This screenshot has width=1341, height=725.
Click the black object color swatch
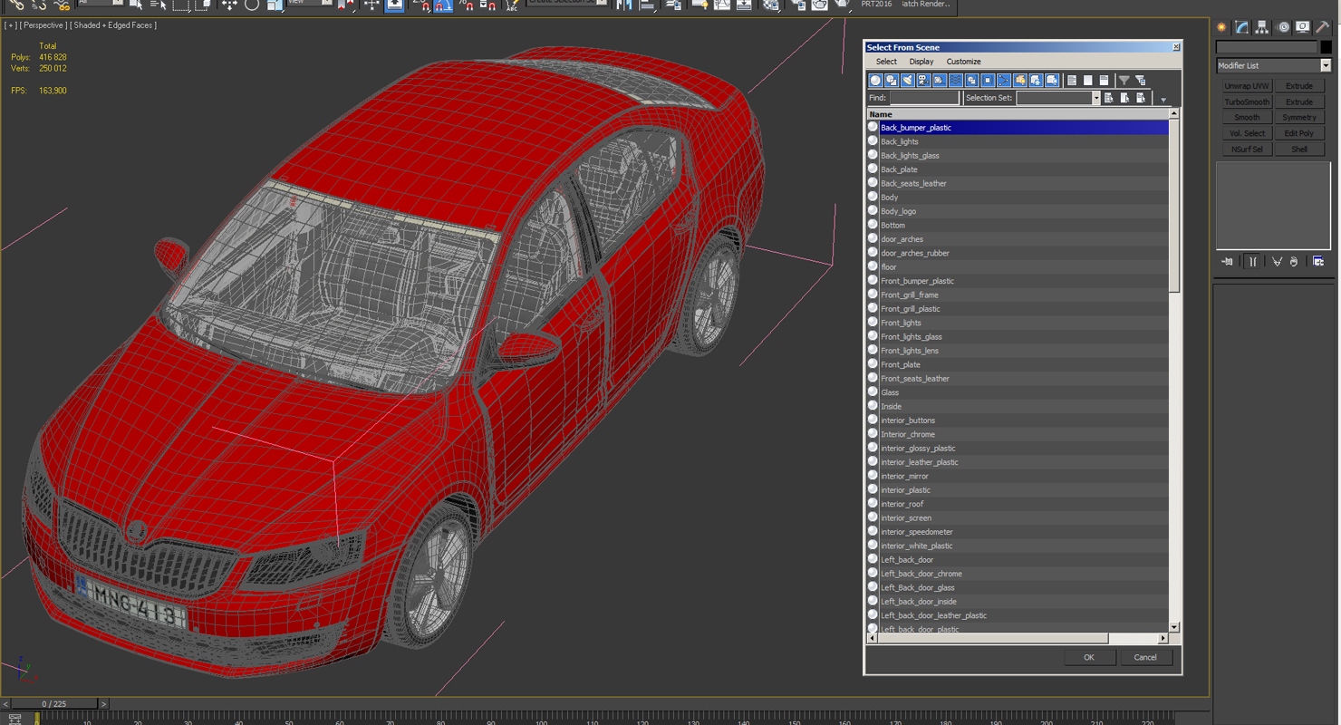pos(1327,47)
